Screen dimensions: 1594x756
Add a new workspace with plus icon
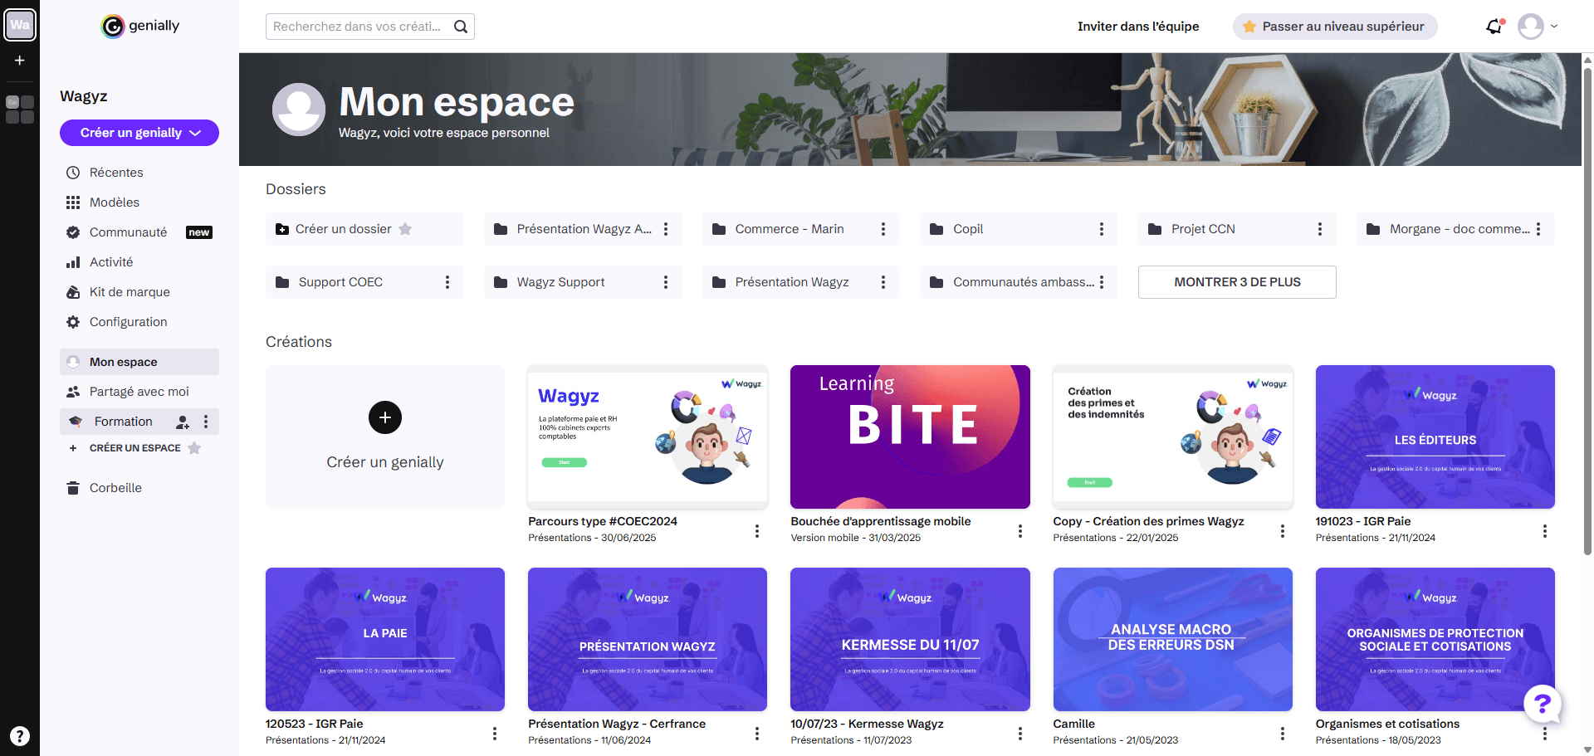[x=20, y=61]
